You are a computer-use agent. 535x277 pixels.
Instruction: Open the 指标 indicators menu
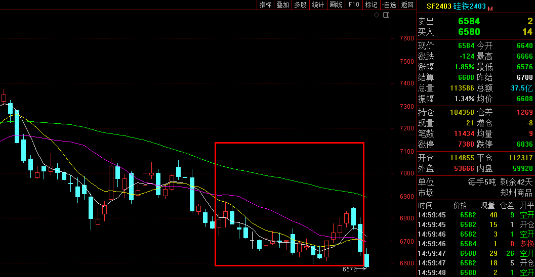point(265,5)
